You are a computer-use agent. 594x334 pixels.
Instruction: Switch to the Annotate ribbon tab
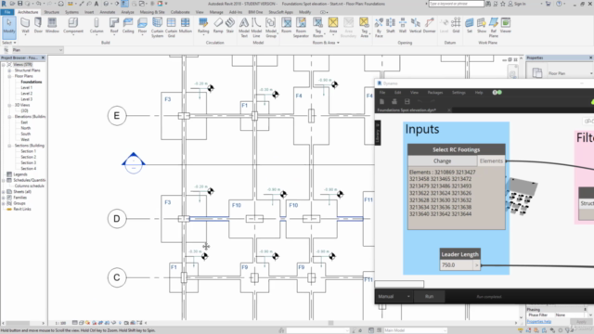tap(108, 12)
